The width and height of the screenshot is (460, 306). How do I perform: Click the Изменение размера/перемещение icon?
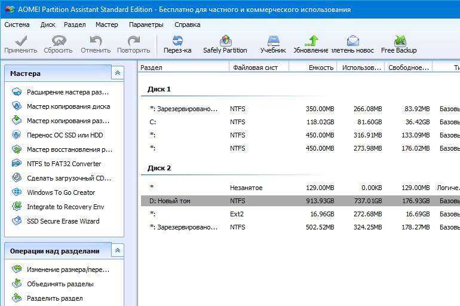tap(17, 269)
